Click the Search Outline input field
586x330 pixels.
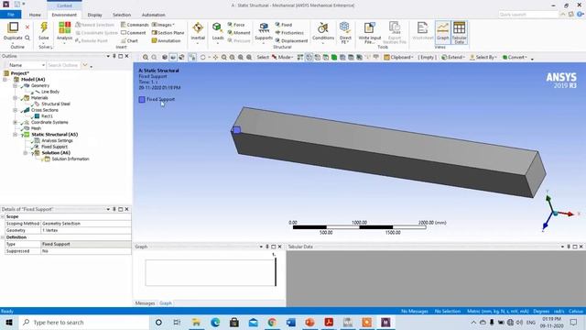tap(63, 65)
